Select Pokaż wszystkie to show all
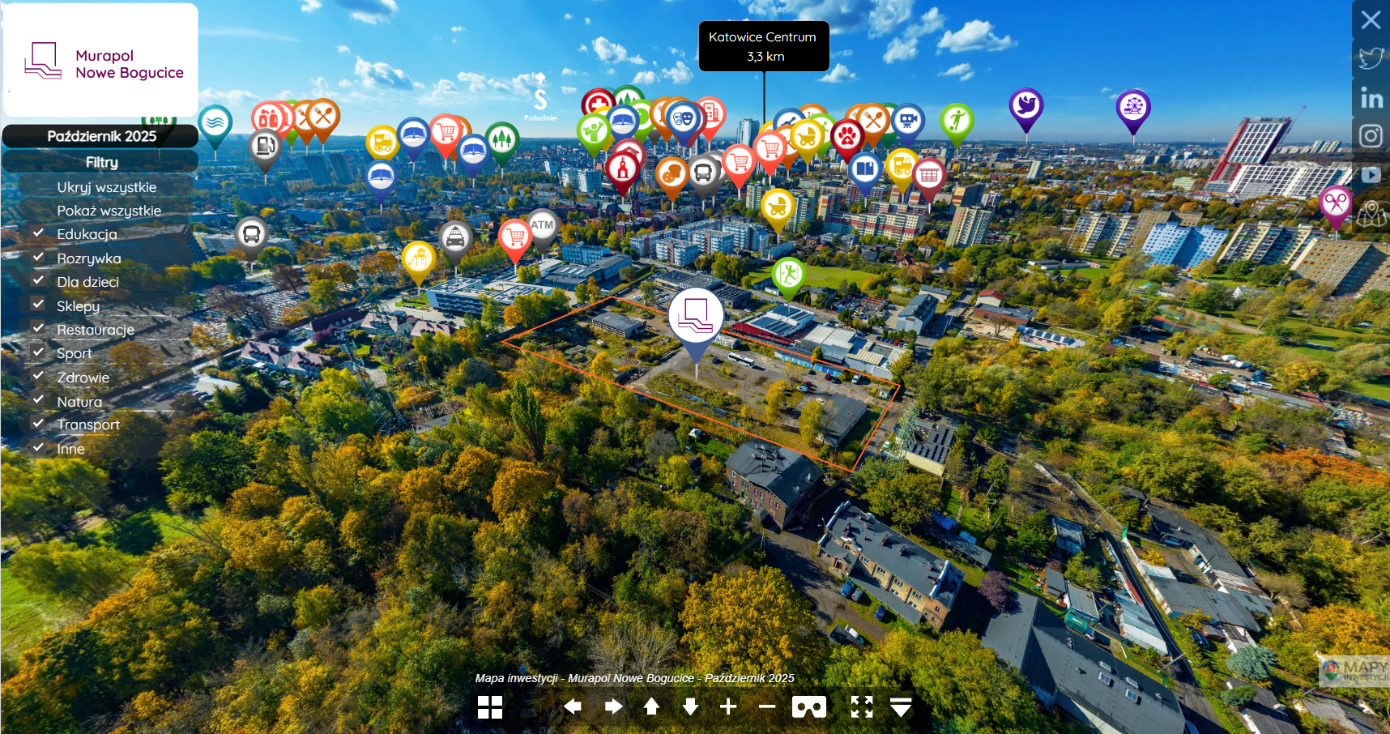This screenshot has height=734, width=1390. coord(109,211)
